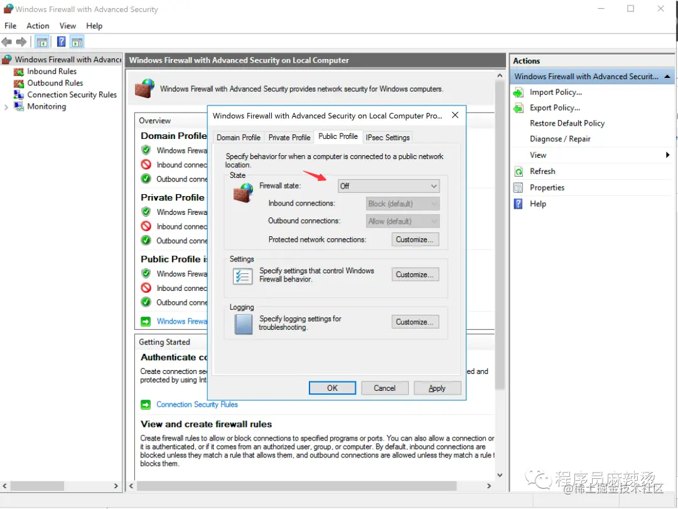Click OK in the properties dialog
The height and width of the screenshot is (509, 678).
(x=332, y=388)
